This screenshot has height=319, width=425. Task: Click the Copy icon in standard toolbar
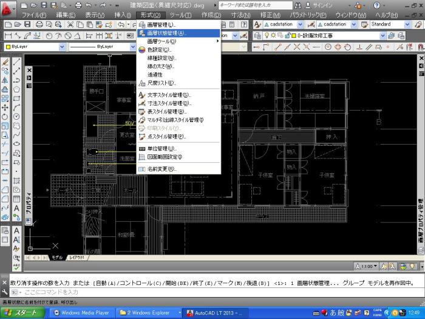pyautogui.click(x=80, y=25)
